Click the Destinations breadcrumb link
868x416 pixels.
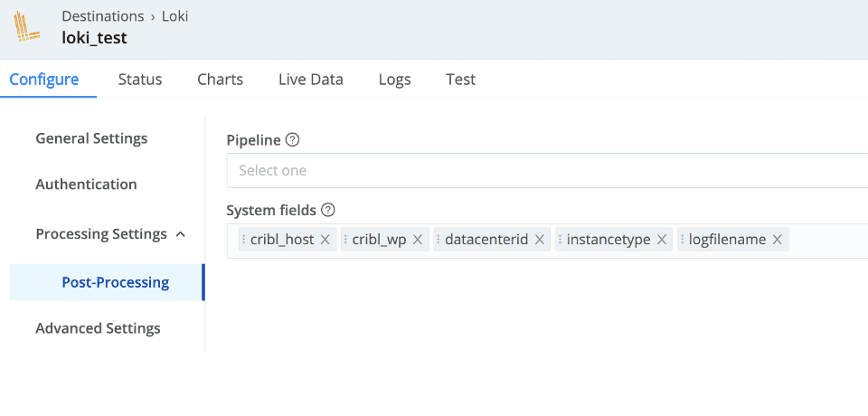(102, 16)
